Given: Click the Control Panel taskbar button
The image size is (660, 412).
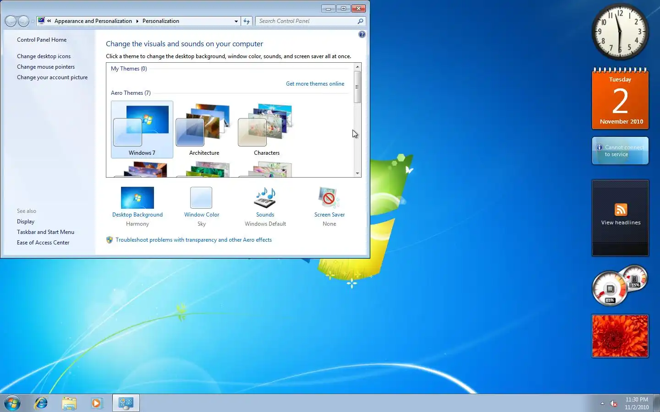Looking at the screenshot, I should tap(126, 403).
